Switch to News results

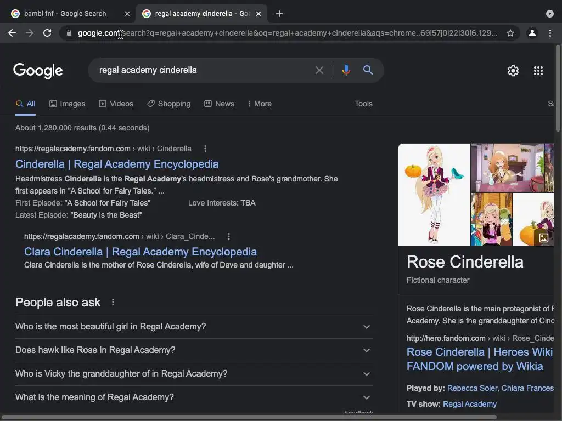tap(220, 104)
